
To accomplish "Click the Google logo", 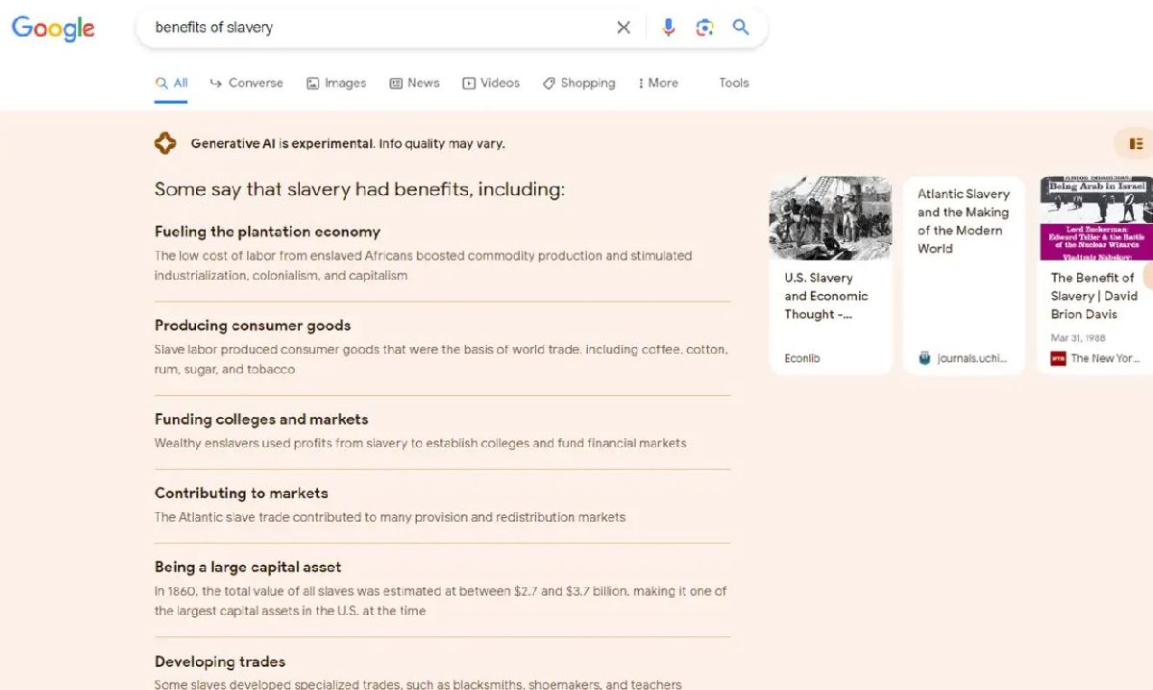I will 53,29.
